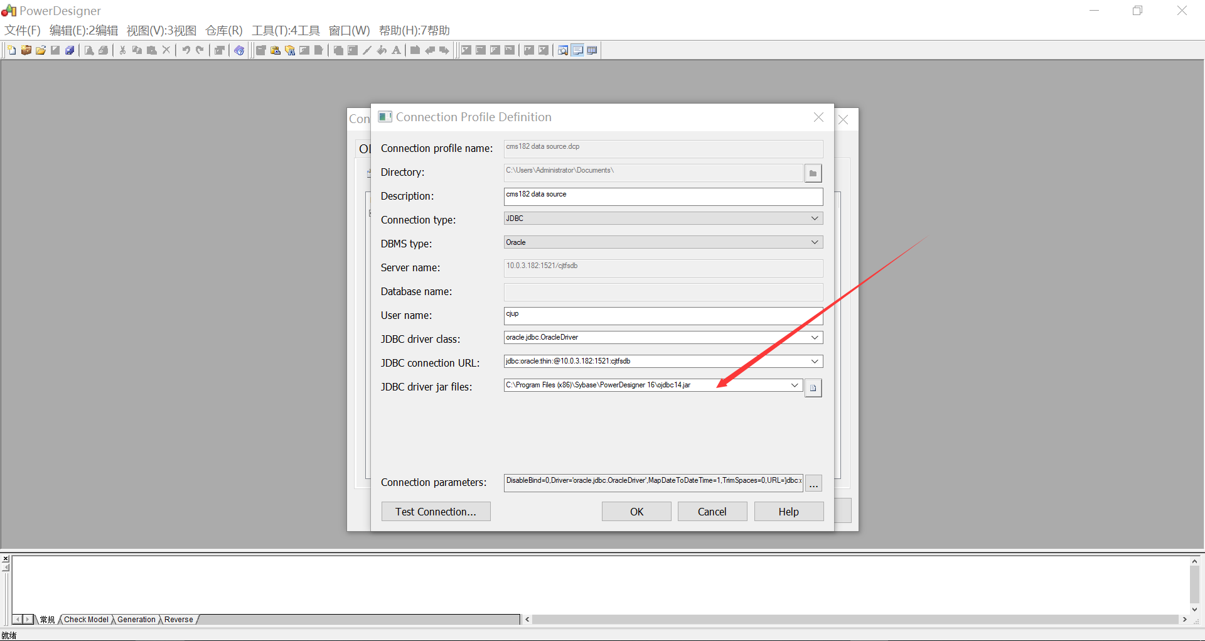The image size is (1205, 641).
Task: Click the Print Preview toolbar icon
Action: (x=89, y=50)
